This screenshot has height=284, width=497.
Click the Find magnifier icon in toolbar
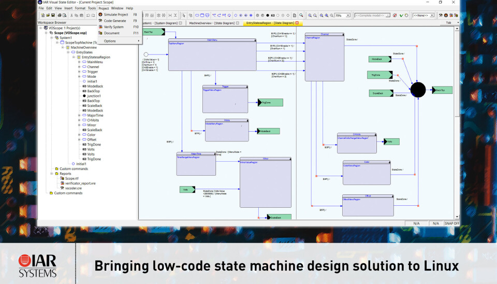301,15
